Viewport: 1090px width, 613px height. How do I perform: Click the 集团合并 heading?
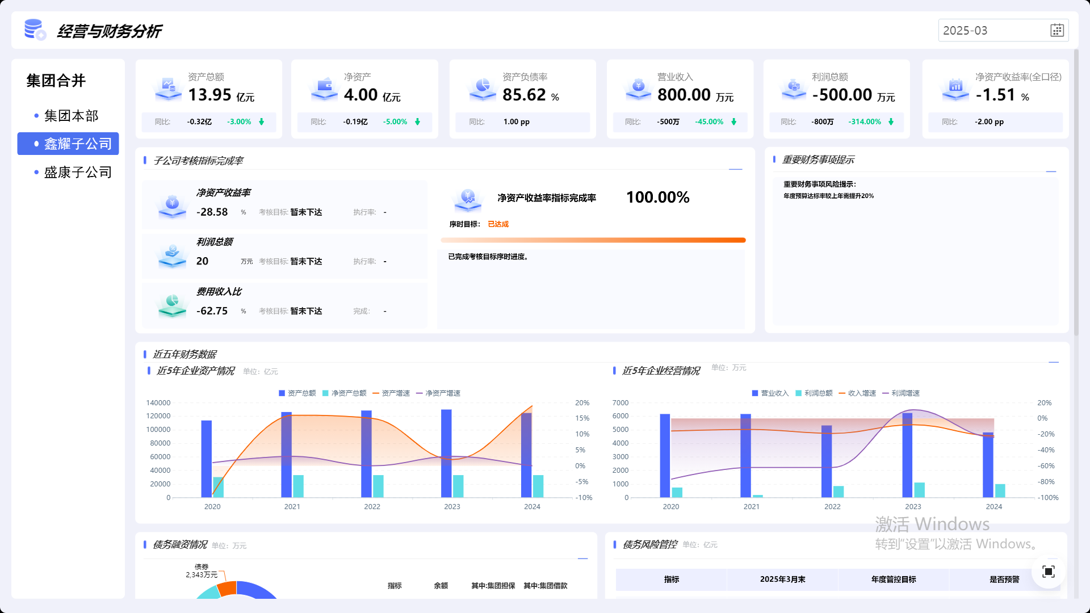tap(56, 81)
